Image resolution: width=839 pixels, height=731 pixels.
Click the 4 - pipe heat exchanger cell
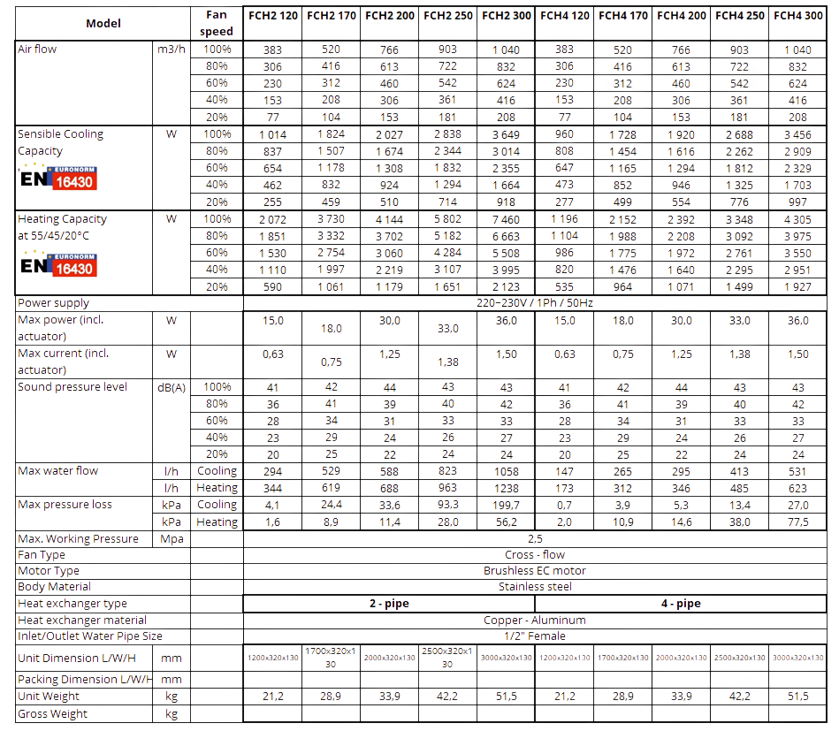[x=682, y=604]
